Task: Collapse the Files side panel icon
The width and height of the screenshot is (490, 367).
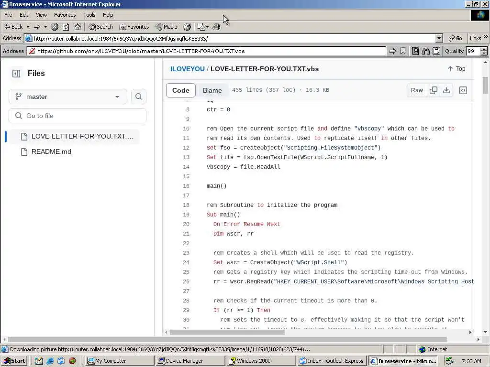Action: coord(16,73)
